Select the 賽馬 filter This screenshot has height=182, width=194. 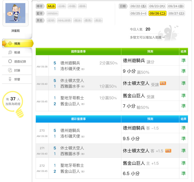(x=88, y=20)
